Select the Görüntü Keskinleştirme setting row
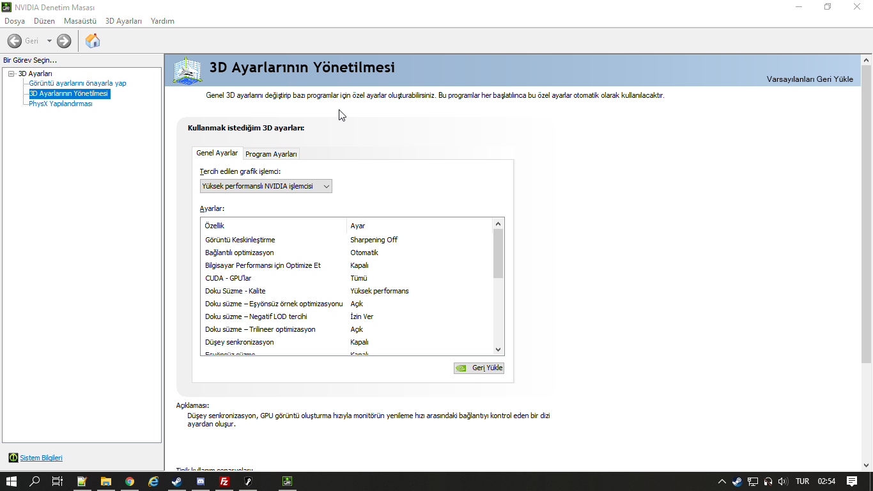The height and width of the screenshot is (491, 873). point(347,240)
